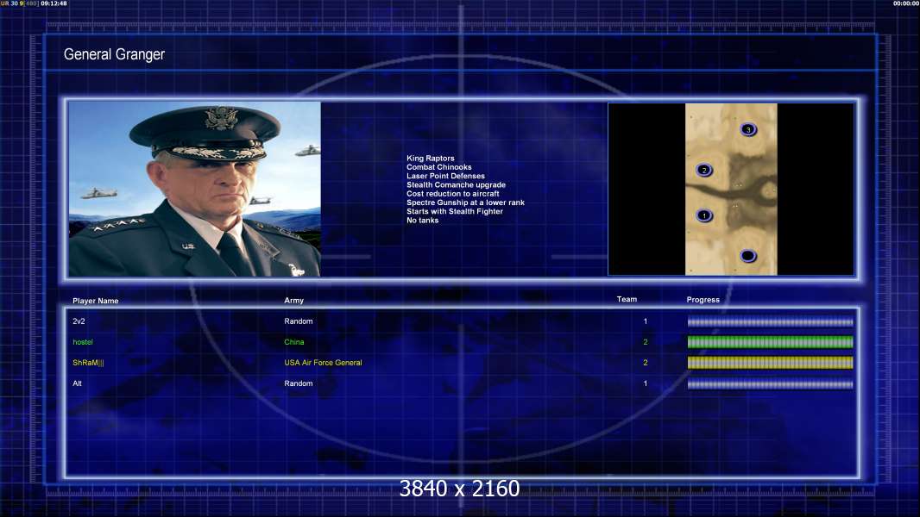Click the King Raptors line
Screen dimensions: 920x517
click(430, 158)
